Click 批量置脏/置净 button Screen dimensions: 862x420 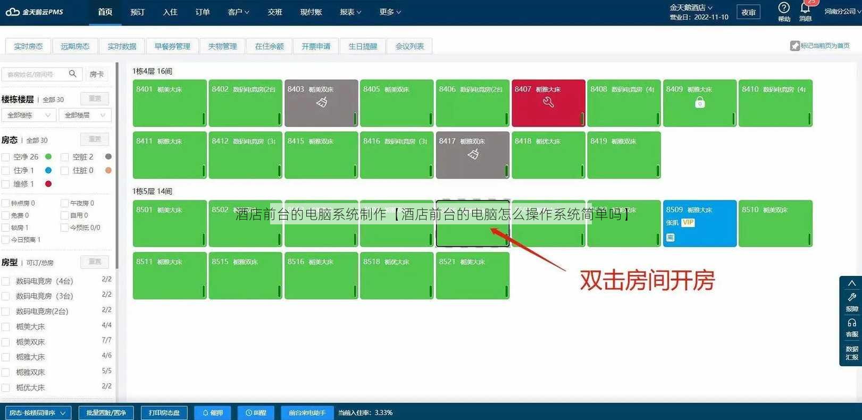coord(106,413)
